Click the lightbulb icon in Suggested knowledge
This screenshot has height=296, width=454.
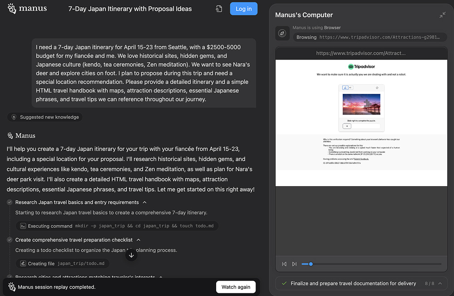point(14,117)
